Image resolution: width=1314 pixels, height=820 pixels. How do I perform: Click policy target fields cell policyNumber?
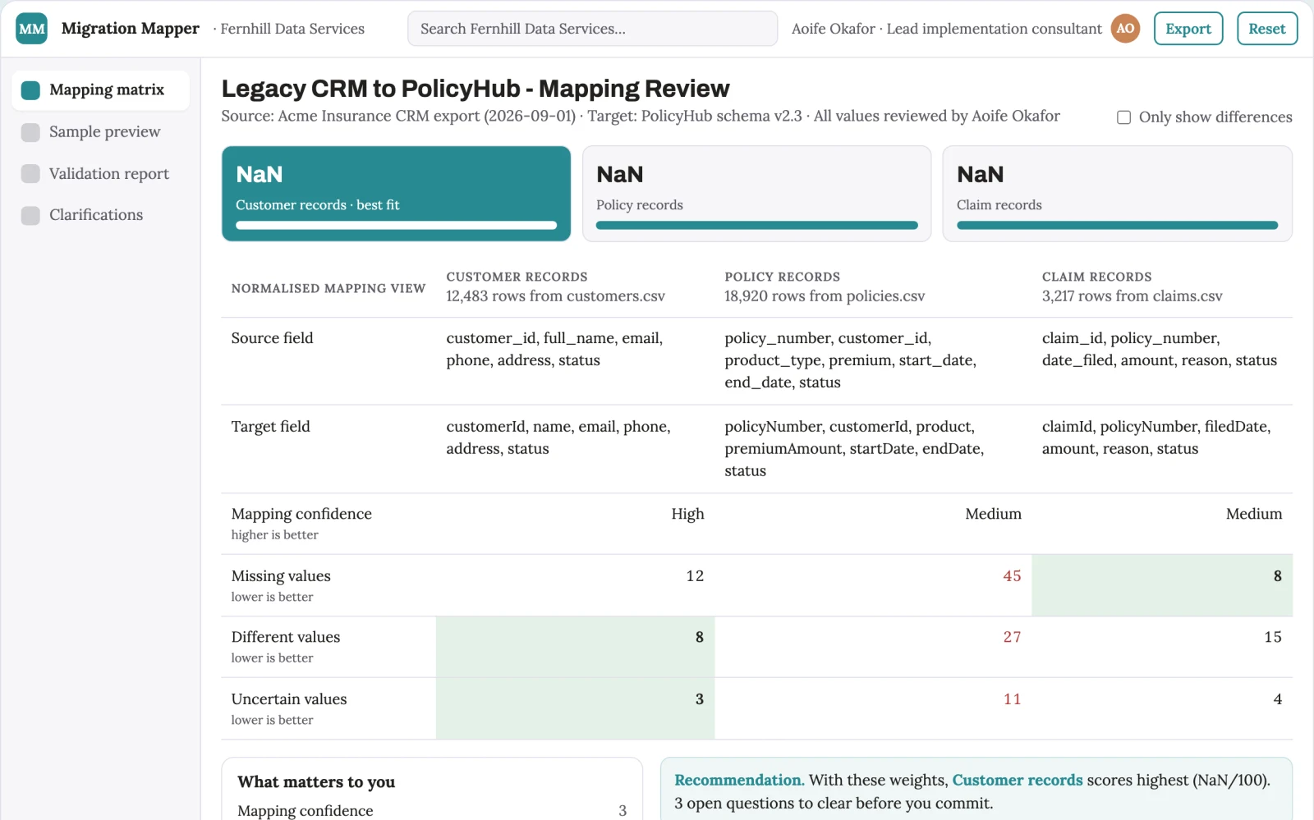[x=873, y=449]
